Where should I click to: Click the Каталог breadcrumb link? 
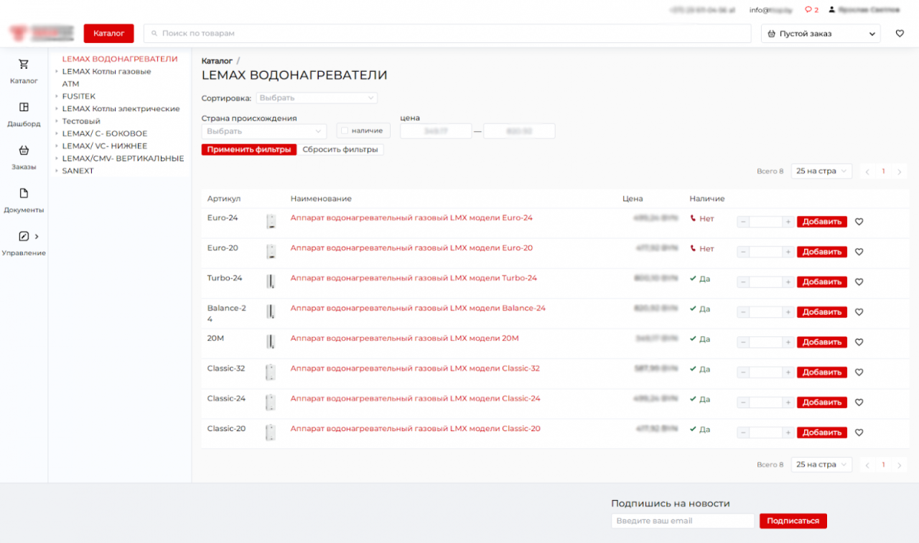(217, 61)
